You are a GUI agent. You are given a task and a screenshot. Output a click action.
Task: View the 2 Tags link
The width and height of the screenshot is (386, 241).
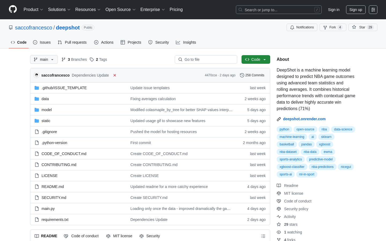pyautogui.click(x=98, y=59)
